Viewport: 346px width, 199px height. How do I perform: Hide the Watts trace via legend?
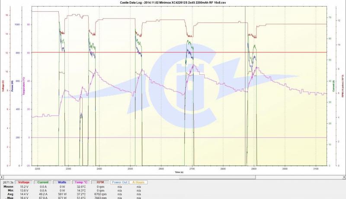[62, 183]
